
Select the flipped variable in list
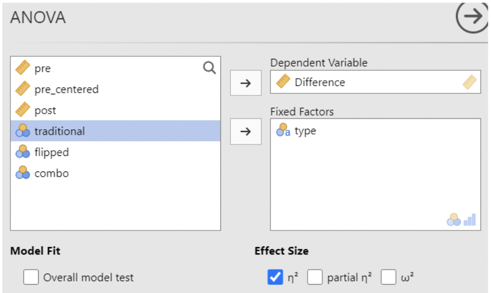(51, 152)
